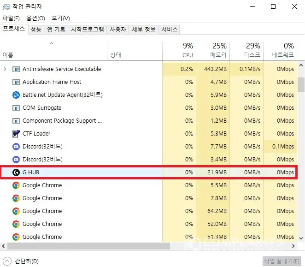Sort by the 디스크 column header
This screenshot has height=267, width=305.
(x=246, y=51)
